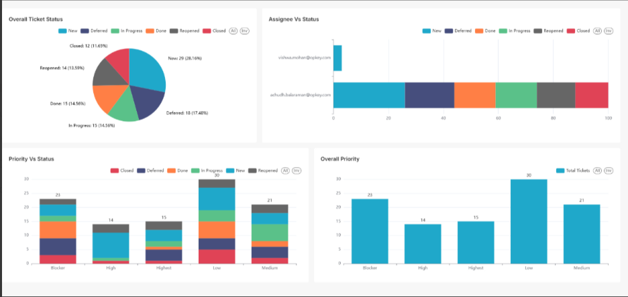The width and height of the screenshot is (628, 297).
Task: Select All in Assignee Vs Status legend
Action: click(597, 31)
